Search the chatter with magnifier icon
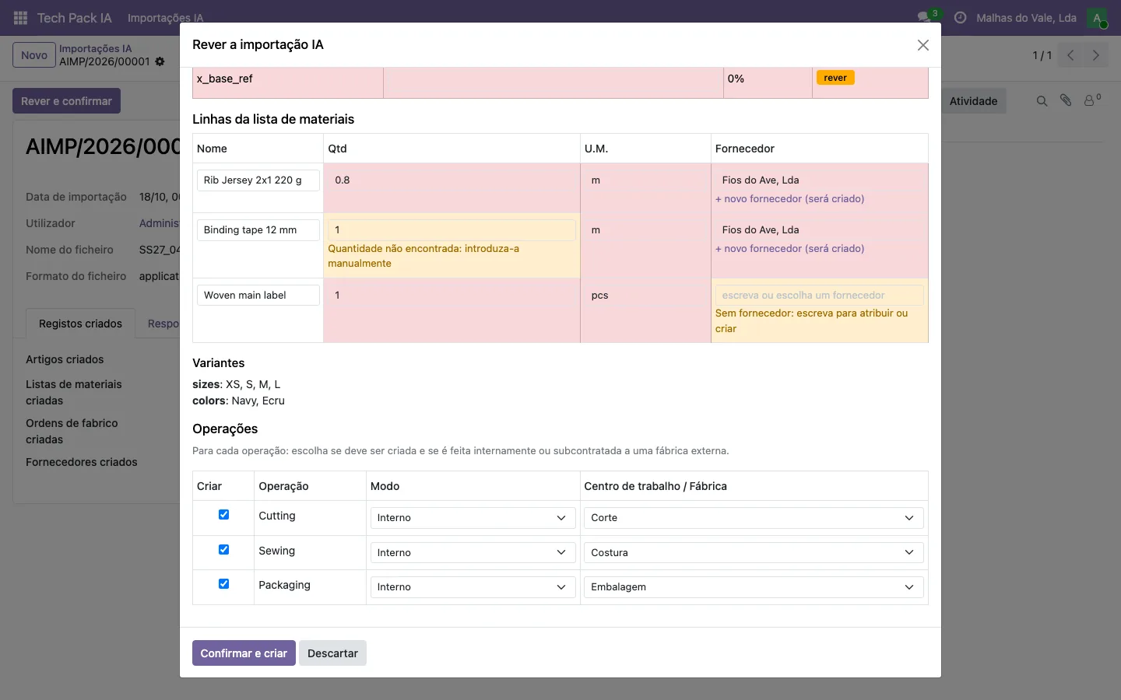 click(1042, 101)
